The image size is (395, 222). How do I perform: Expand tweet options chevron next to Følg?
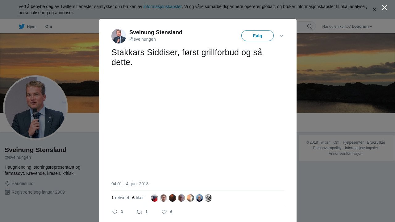[x=282, y=36]
